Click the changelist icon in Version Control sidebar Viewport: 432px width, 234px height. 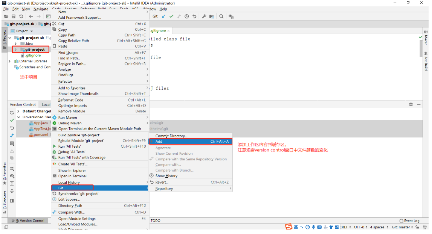[12, 143]
